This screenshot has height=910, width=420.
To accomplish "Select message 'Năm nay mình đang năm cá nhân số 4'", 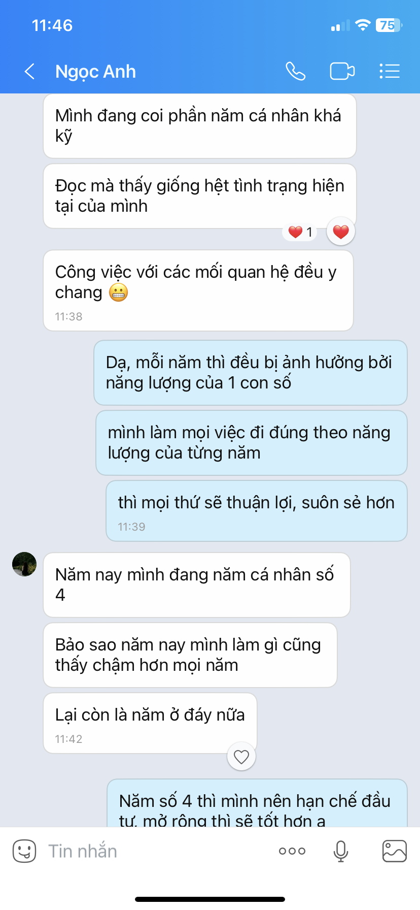I will pyautogui.click(x=197, y=585).
